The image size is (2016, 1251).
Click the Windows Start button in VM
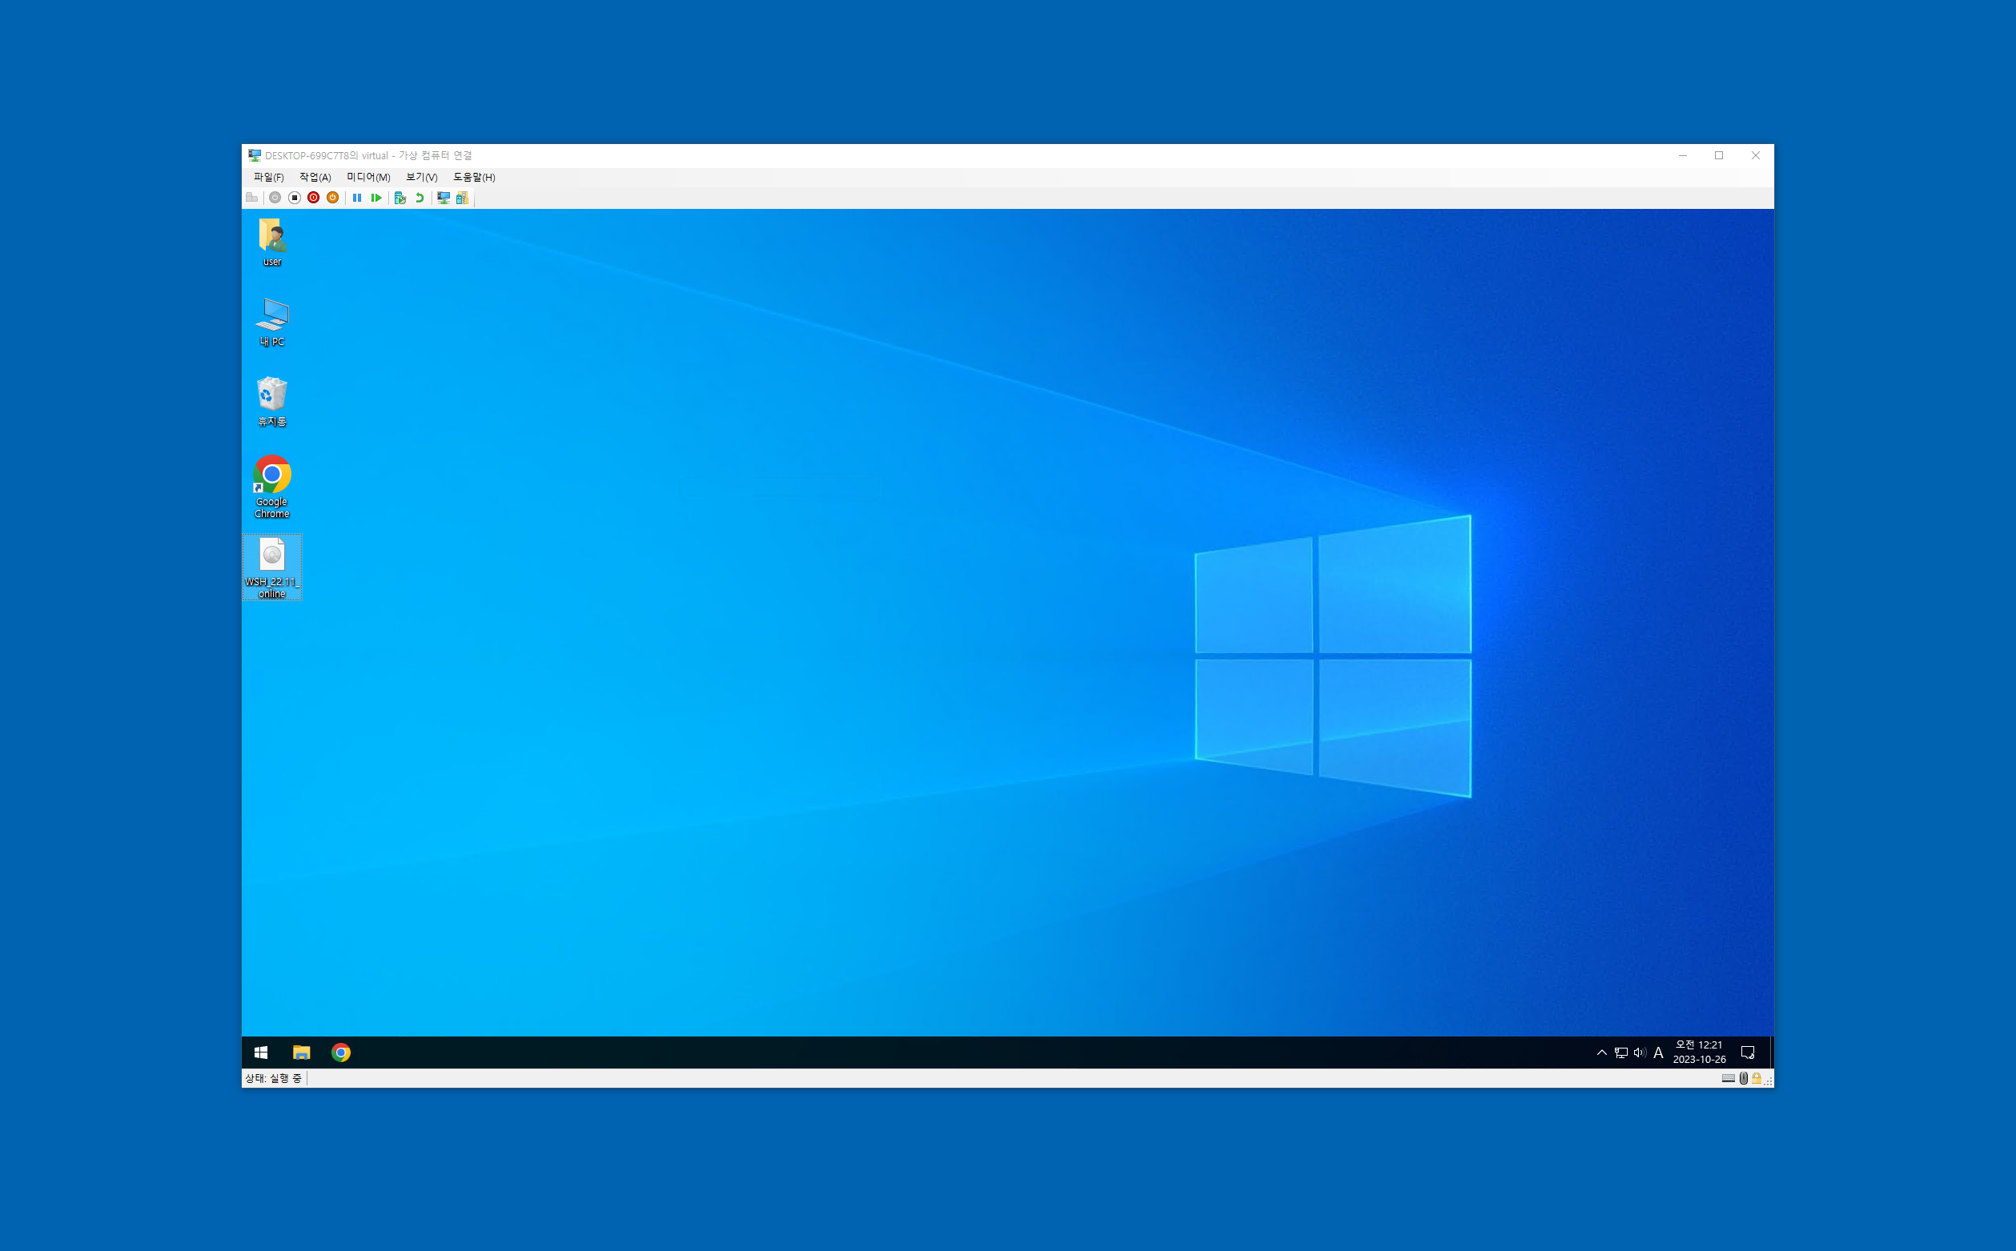coord(261,1053)
